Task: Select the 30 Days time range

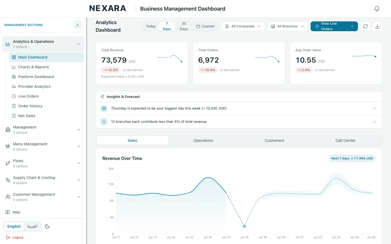Action: pos(184,26)
